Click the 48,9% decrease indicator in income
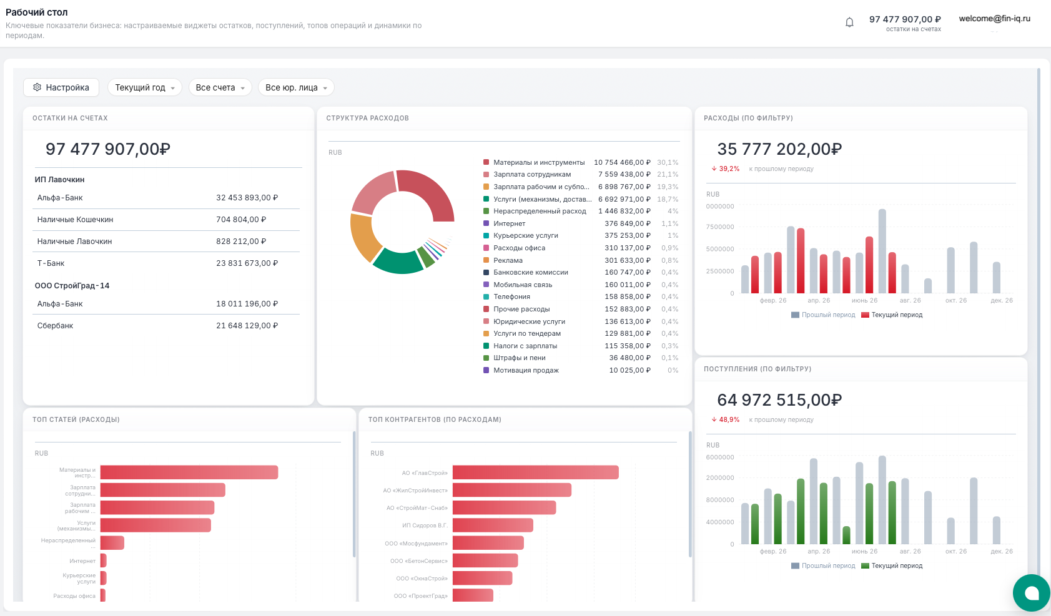 726,419
